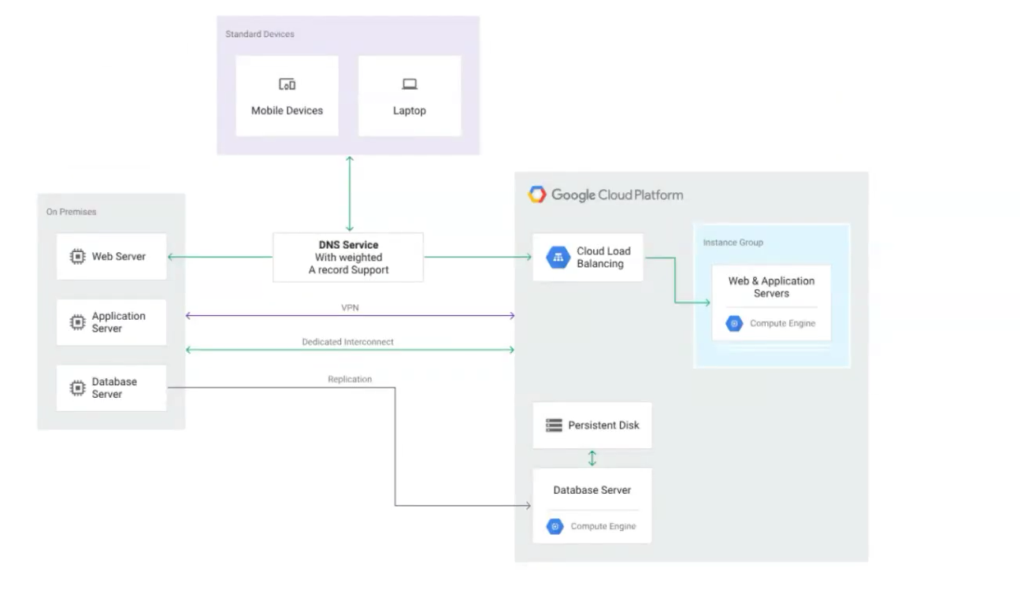Select the "Dedicated Interconnect" label
Screen dimensions: 1020x616
tap(348, 342)
